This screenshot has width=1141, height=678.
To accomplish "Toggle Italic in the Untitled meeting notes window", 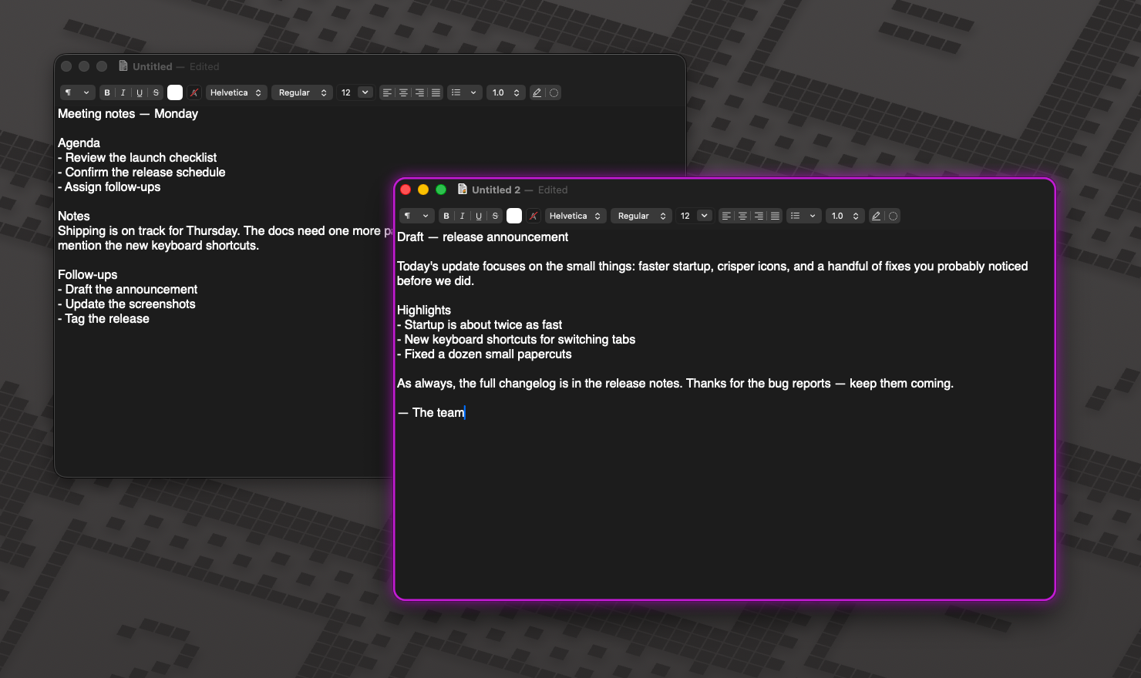I will (x=123, y=92).
